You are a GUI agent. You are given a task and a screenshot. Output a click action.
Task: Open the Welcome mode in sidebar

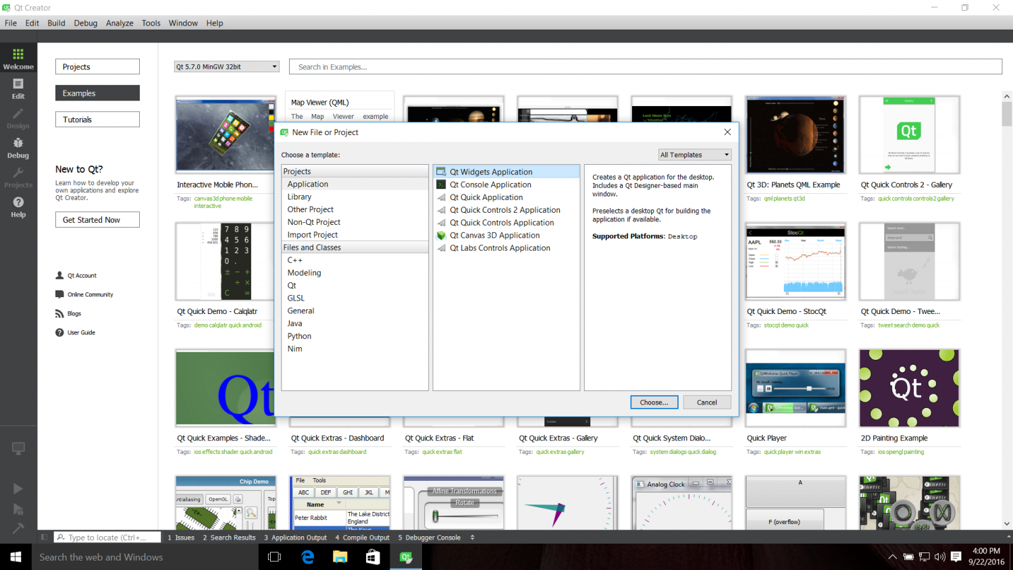coord(18,58)
